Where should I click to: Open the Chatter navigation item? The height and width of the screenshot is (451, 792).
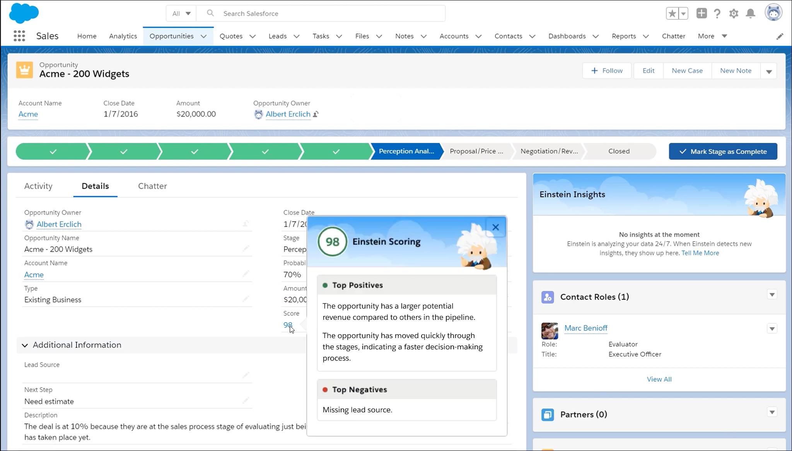pyautogui.click(x=673, y=36)
